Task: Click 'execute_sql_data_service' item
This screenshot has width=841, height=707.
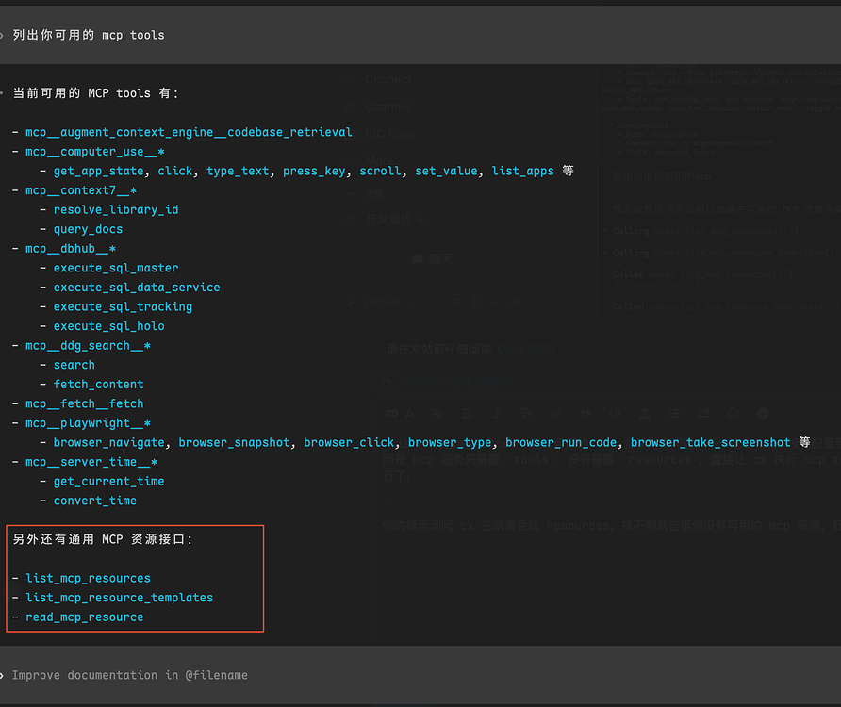Action: 137,287
